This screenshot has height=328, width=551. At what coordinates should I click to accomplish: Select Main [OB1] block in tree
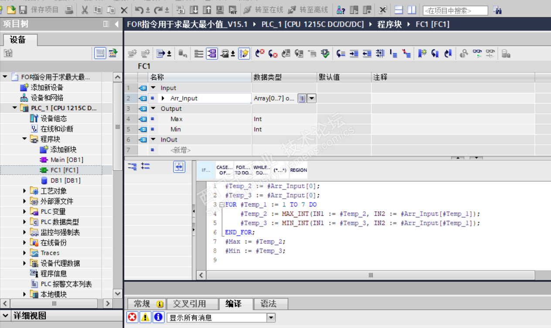click(66, 160)
